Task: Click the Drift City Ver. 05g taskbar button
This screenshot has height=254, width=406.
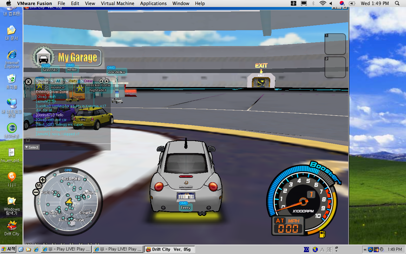Action: click(x=169, y=249)
